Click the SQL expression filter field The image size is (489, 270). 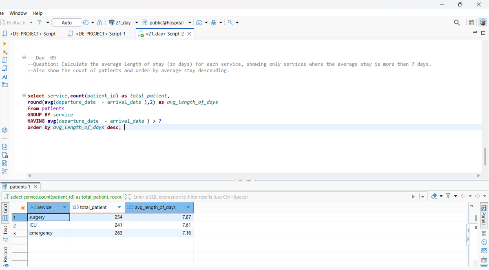point(245,197)
